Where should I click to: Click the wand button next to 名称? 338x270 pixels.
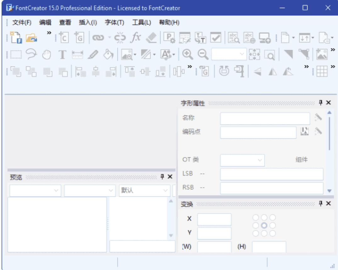(x=318, y=117)
